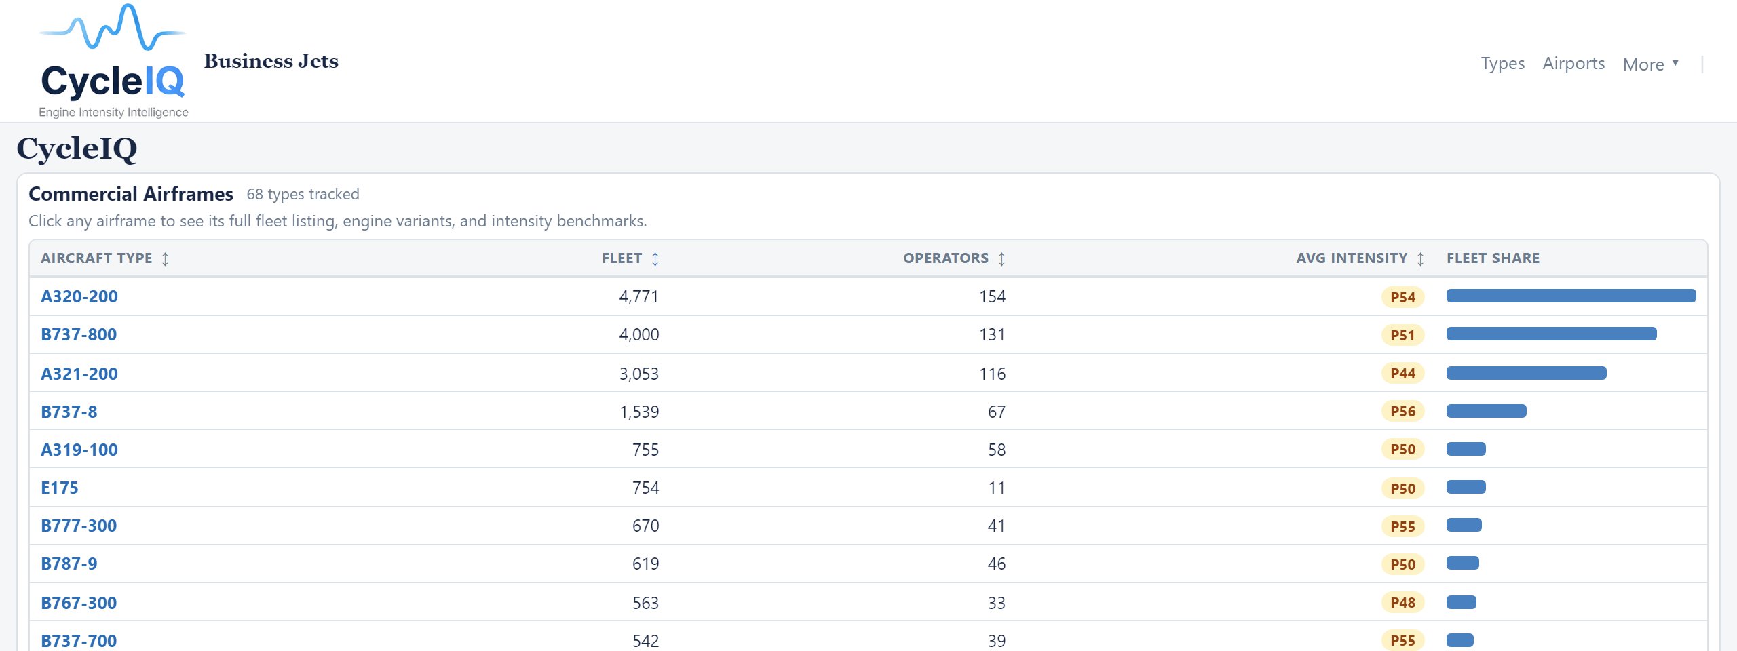
Task: Click the B777-300 fleet share bar
Action: 1464,525
